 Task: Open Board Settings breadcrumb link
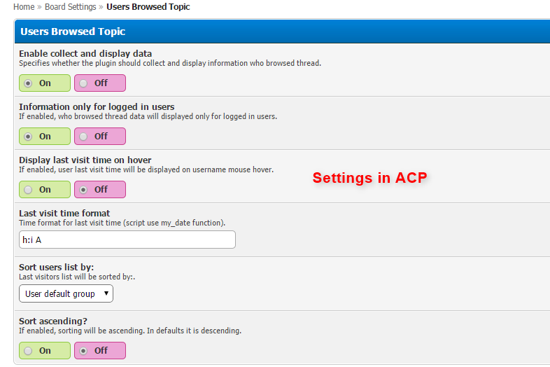(71, 7)
